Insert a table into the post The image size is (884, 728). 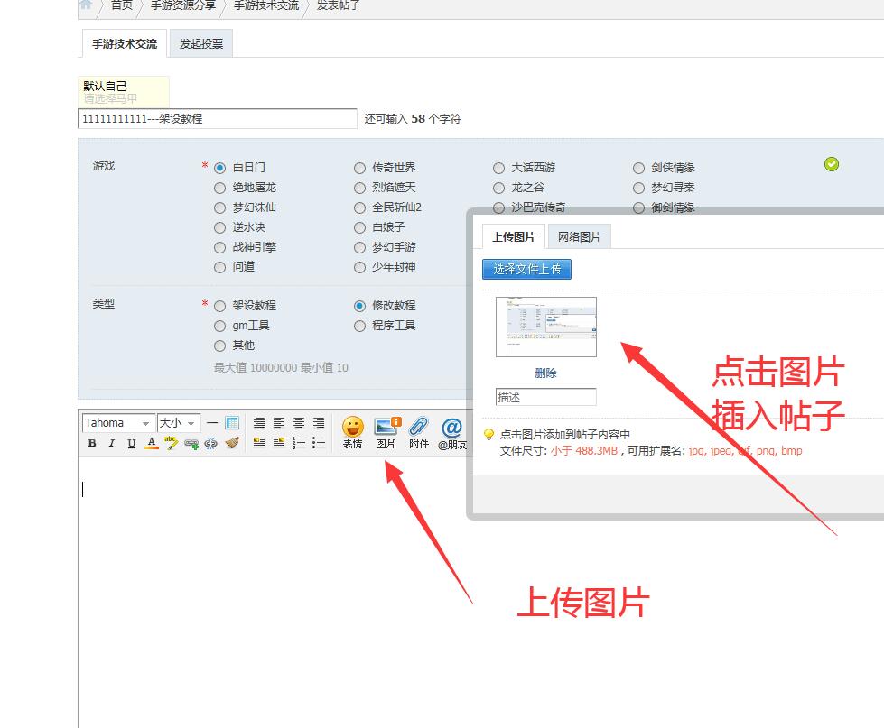click(x=232, y=422)
